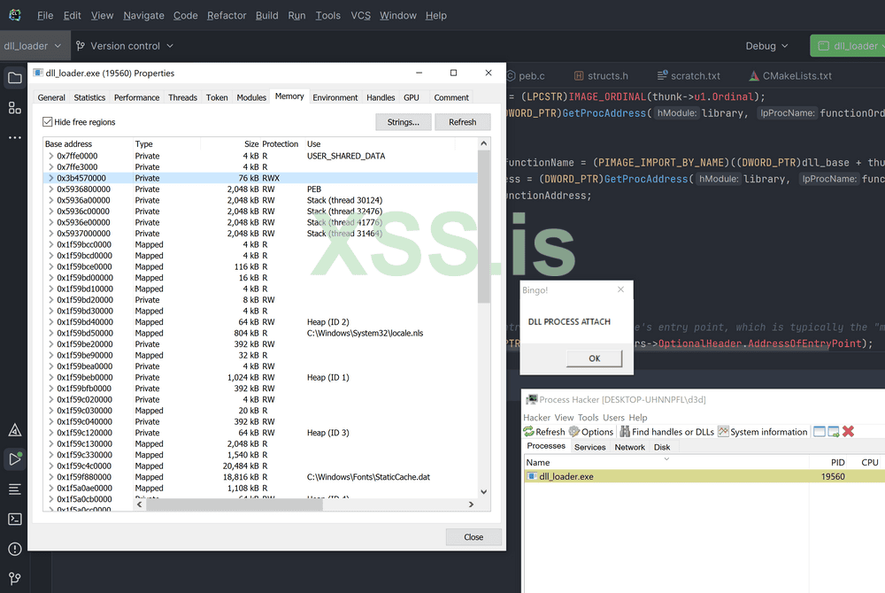Click the Strings... button
Image resolution: width=885 pixels, height=593 pixels.
(403, 122)
